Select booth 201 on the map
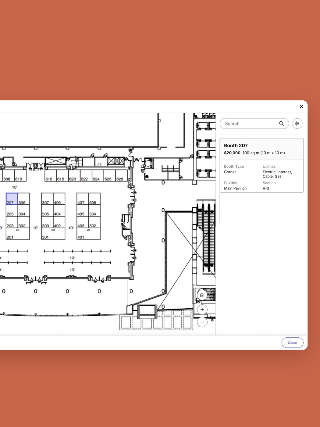This screenshot has width=320, height=427. tap(18, 234)
